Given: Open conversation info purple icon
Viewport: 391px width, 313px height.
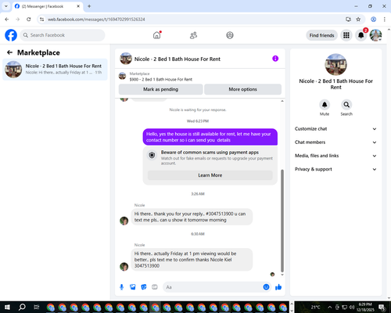Looking at the screenshot, I should [x=275, y=59].
